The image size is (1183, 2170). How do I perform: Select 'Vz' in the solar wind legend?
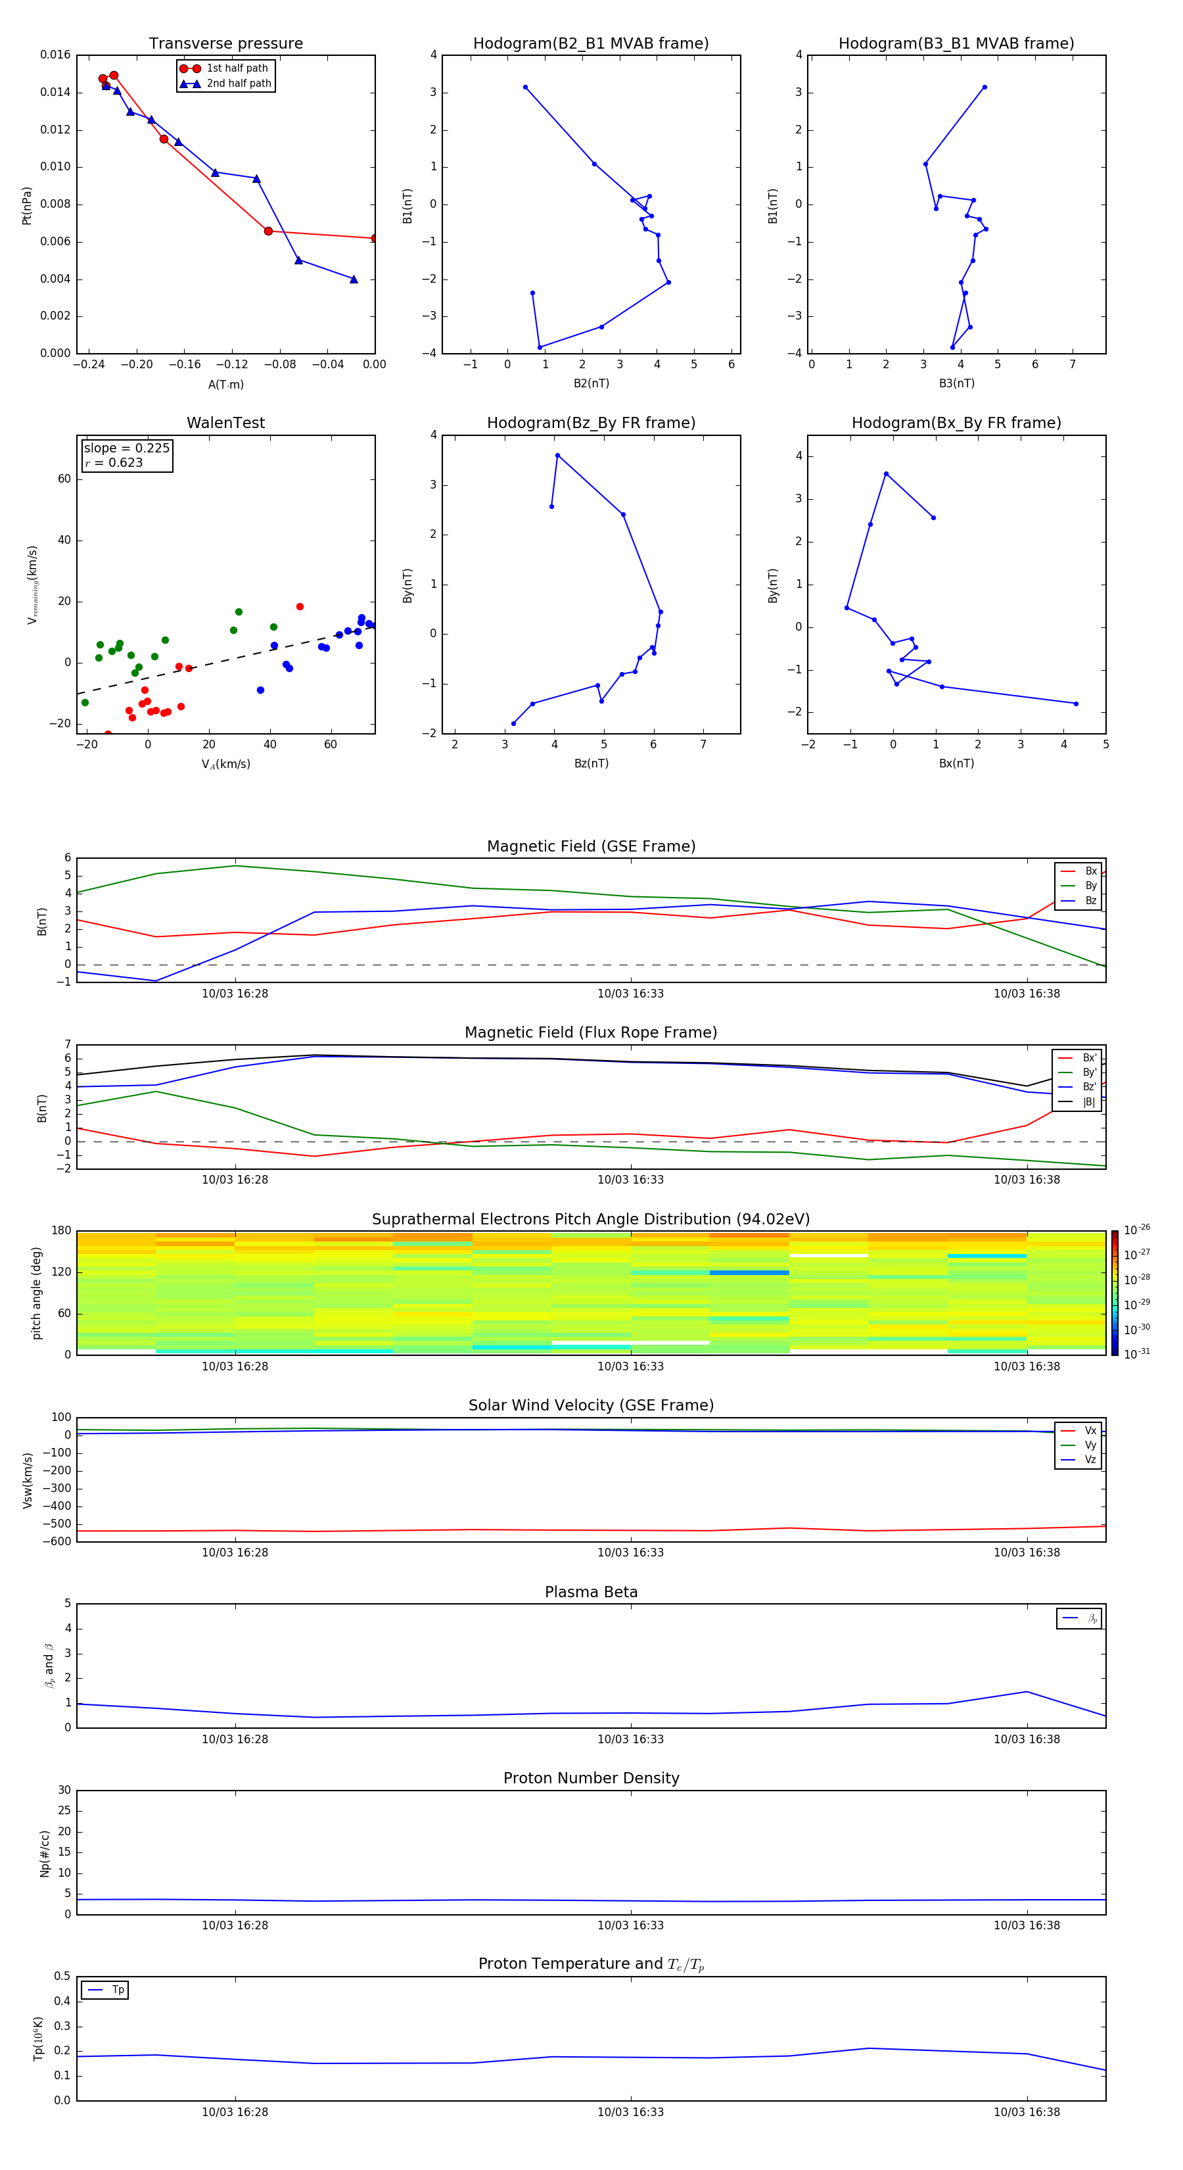1079,1460
